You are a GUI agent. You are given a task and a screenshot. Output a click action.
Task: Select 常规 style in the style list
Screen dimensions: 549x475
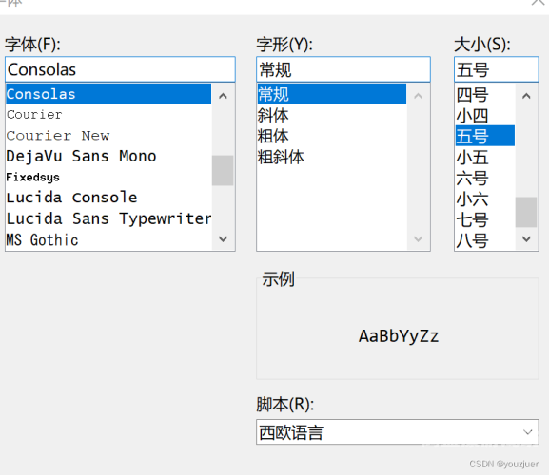click(331, 94)
